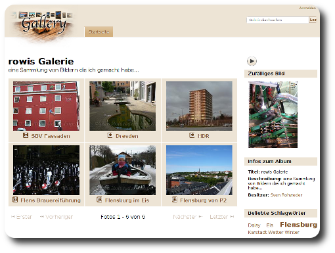Click the Dresden title link
Screen dimensions: 335x253
click(x=127, y=136)
